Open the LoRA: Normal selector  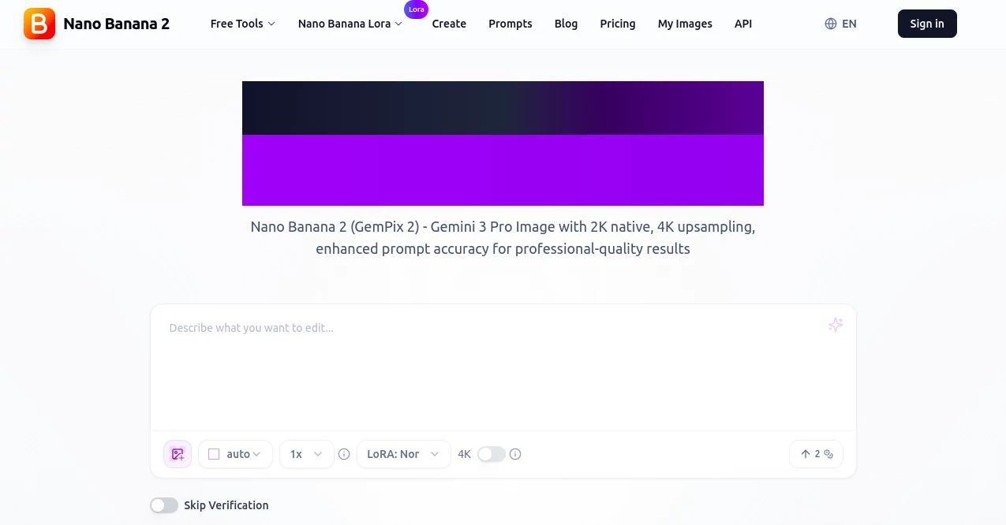click(403, 454)
